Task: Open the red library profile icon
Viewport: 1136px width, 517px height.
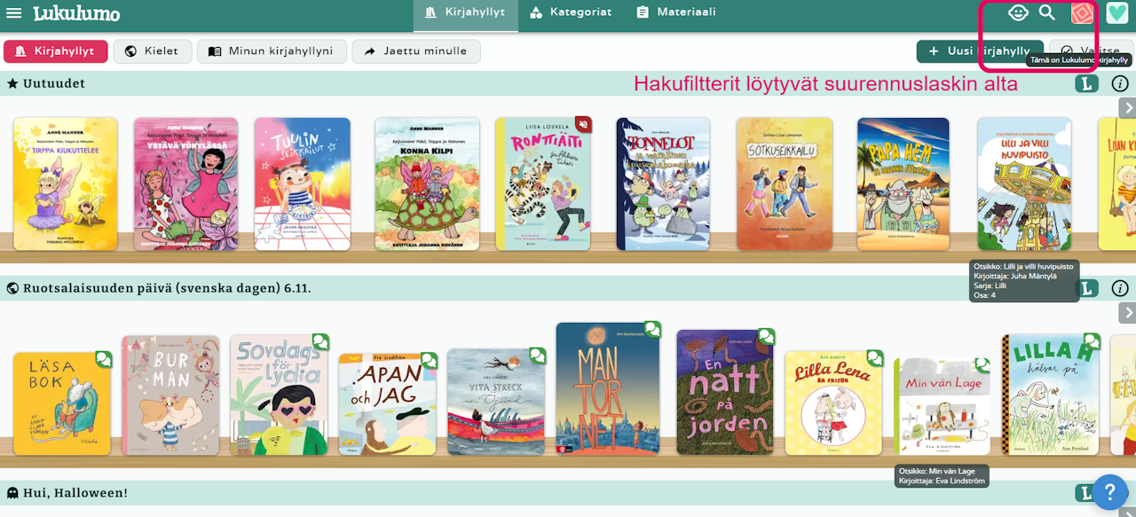Action: click(x=1082, y=13)
